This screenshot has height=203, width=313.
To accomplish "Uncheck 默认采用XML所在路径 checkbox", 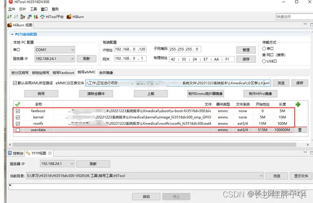I will 15,83.
